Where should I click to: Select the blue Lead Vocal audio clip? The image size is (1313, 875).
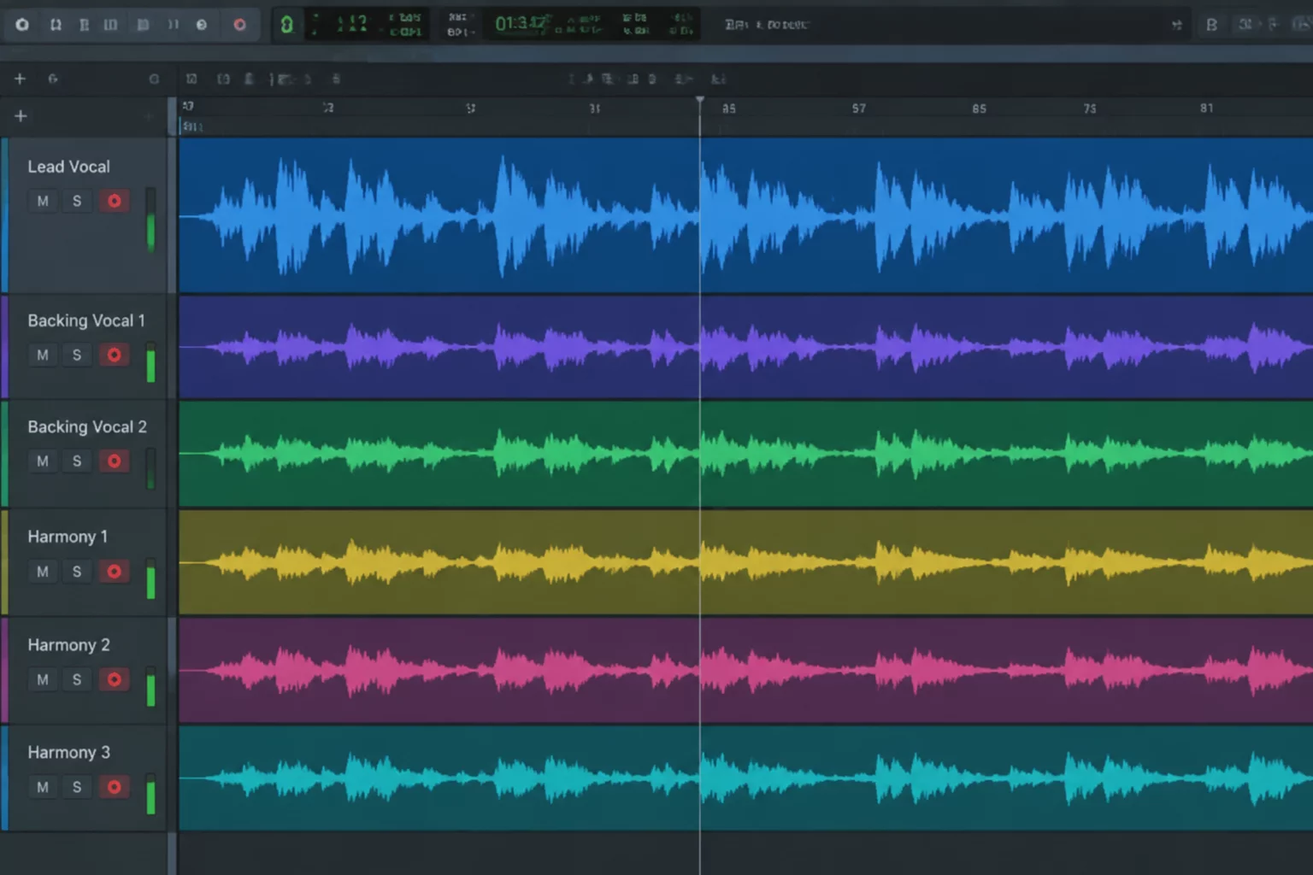click(745, 215)
